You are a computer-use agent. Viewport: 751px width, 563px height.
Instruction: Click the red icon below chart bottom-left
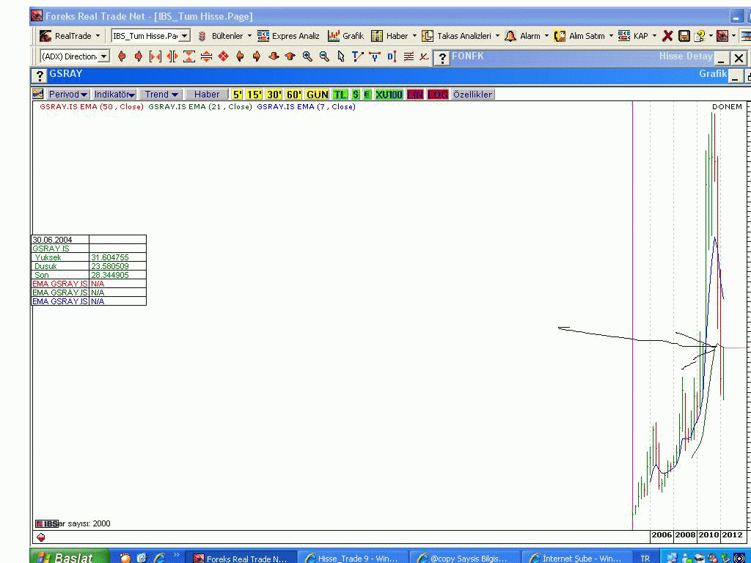click(x=40, y=537)
